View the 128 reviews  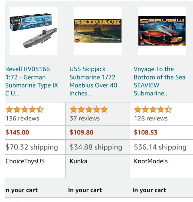[151, 118]
